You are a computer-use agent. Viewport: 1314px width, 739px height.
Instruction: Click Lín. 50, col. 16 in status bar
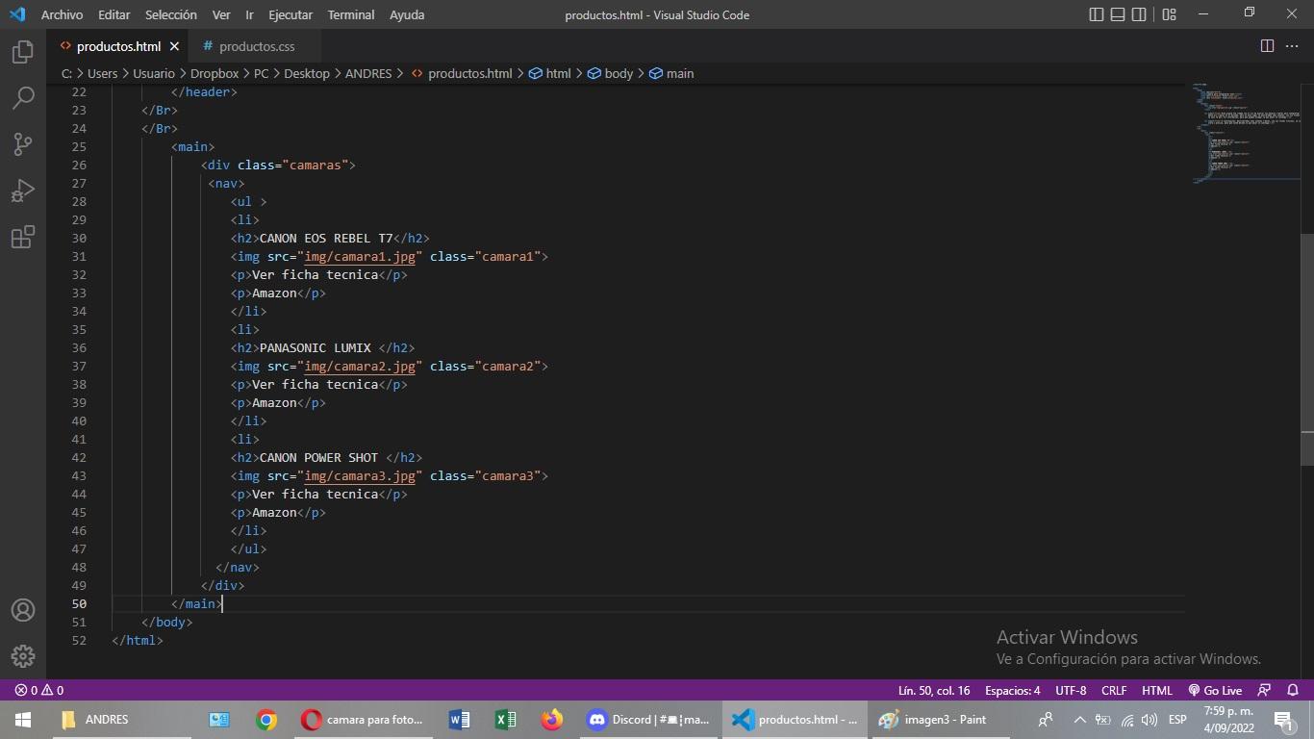coord(934,690)
